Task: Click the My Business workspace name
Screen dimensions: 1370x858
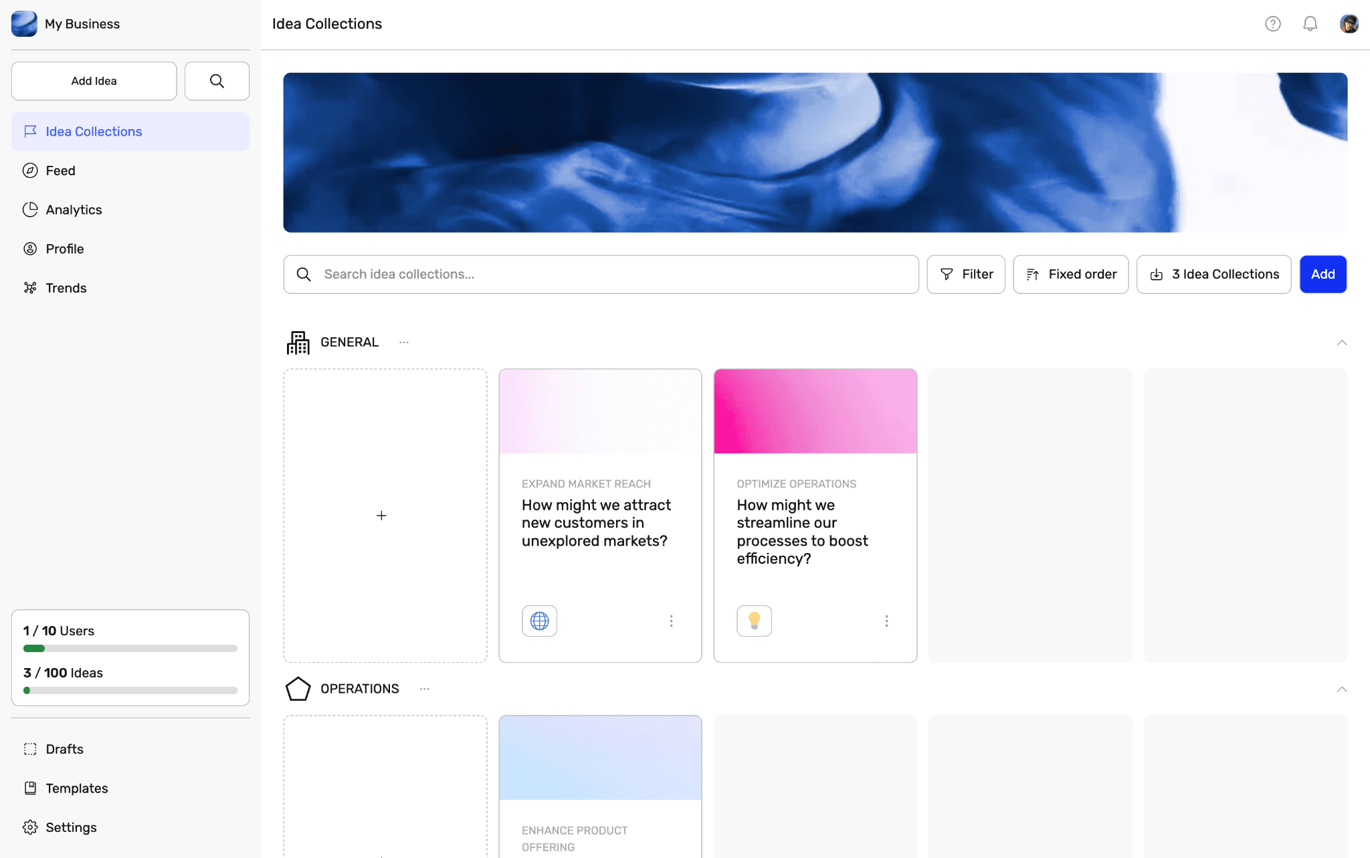Action: click(x=82, y=24)
